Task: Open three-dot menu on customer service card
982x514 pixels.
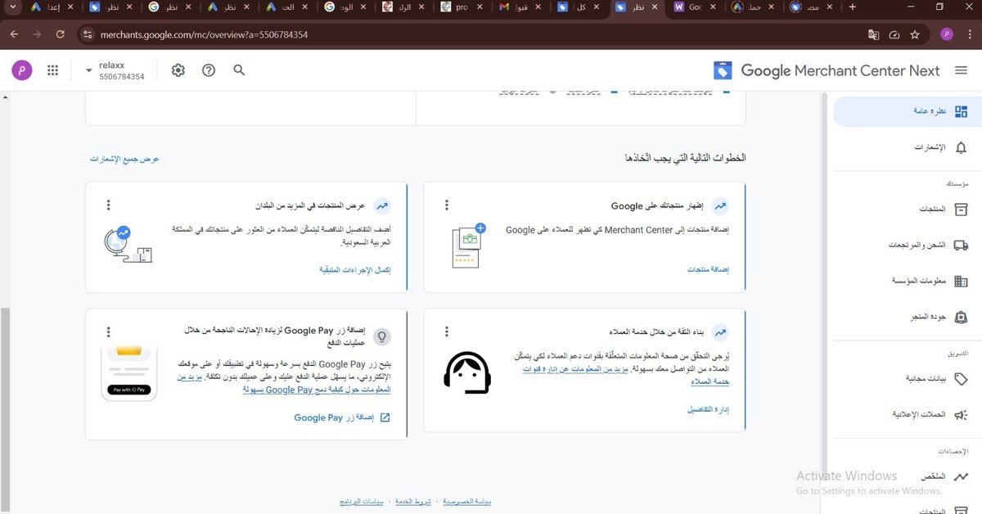Action: coord(447,331)
